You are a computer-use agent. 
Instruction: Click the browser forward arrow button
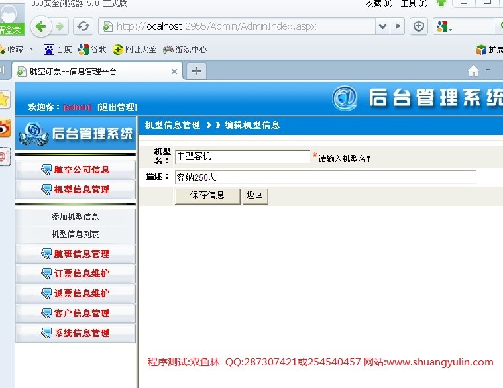click(60, 26)
